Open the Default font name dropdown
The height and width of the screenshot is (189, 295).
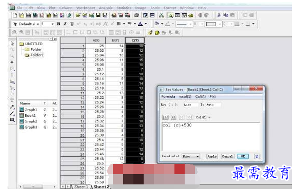[x=38, y=24]
